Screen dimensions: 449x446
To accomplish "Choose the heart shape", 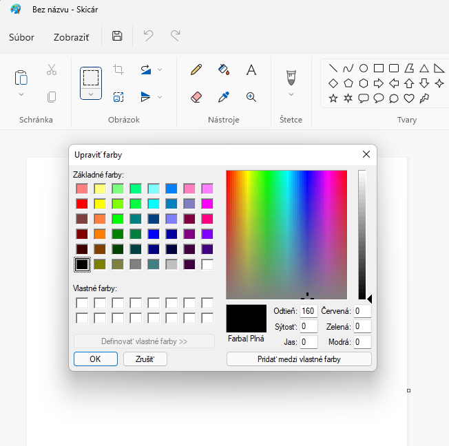I will pos(408,98).
